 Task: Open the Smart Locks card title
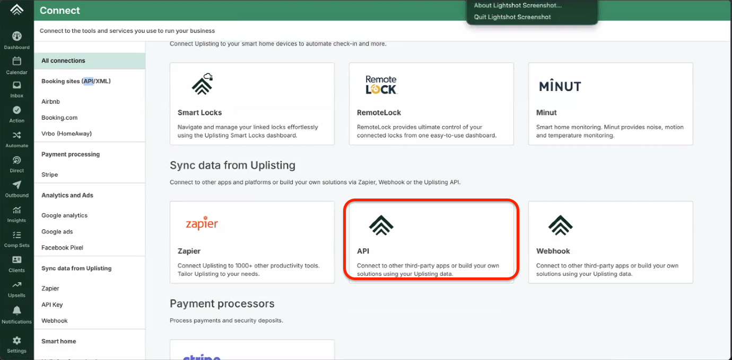point(200,113)
